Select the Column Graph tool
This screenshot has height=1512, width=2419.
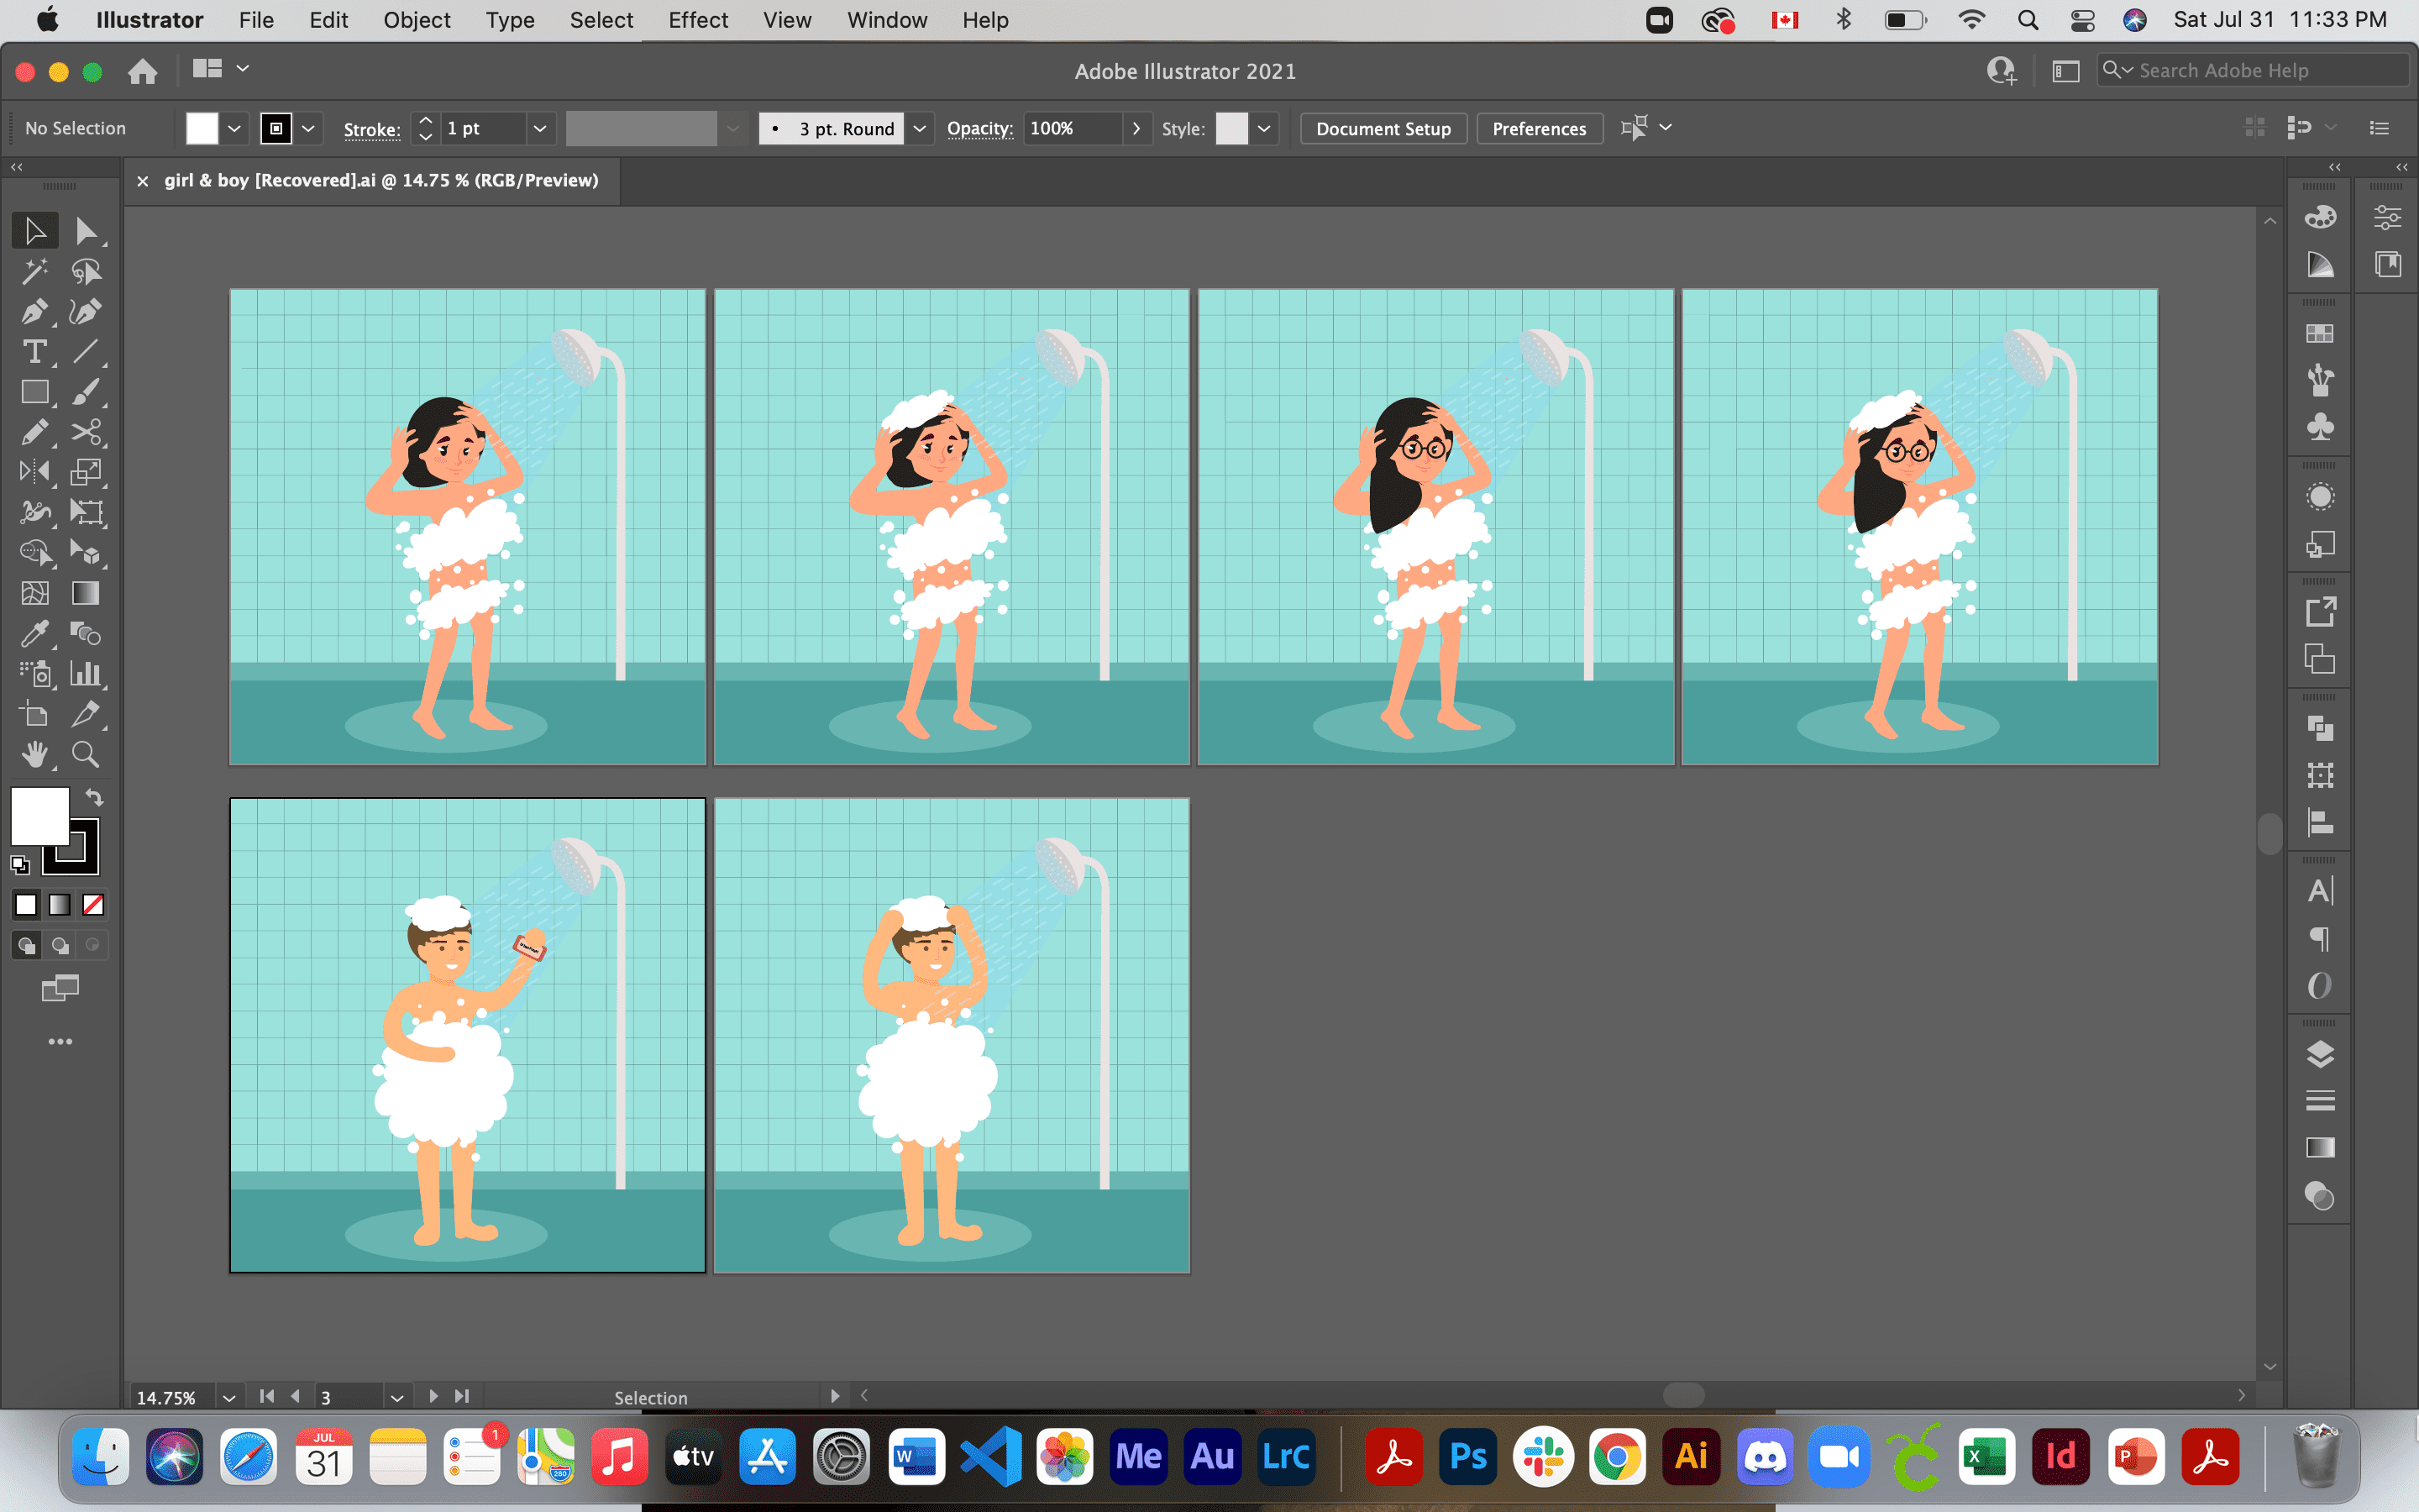86,674
